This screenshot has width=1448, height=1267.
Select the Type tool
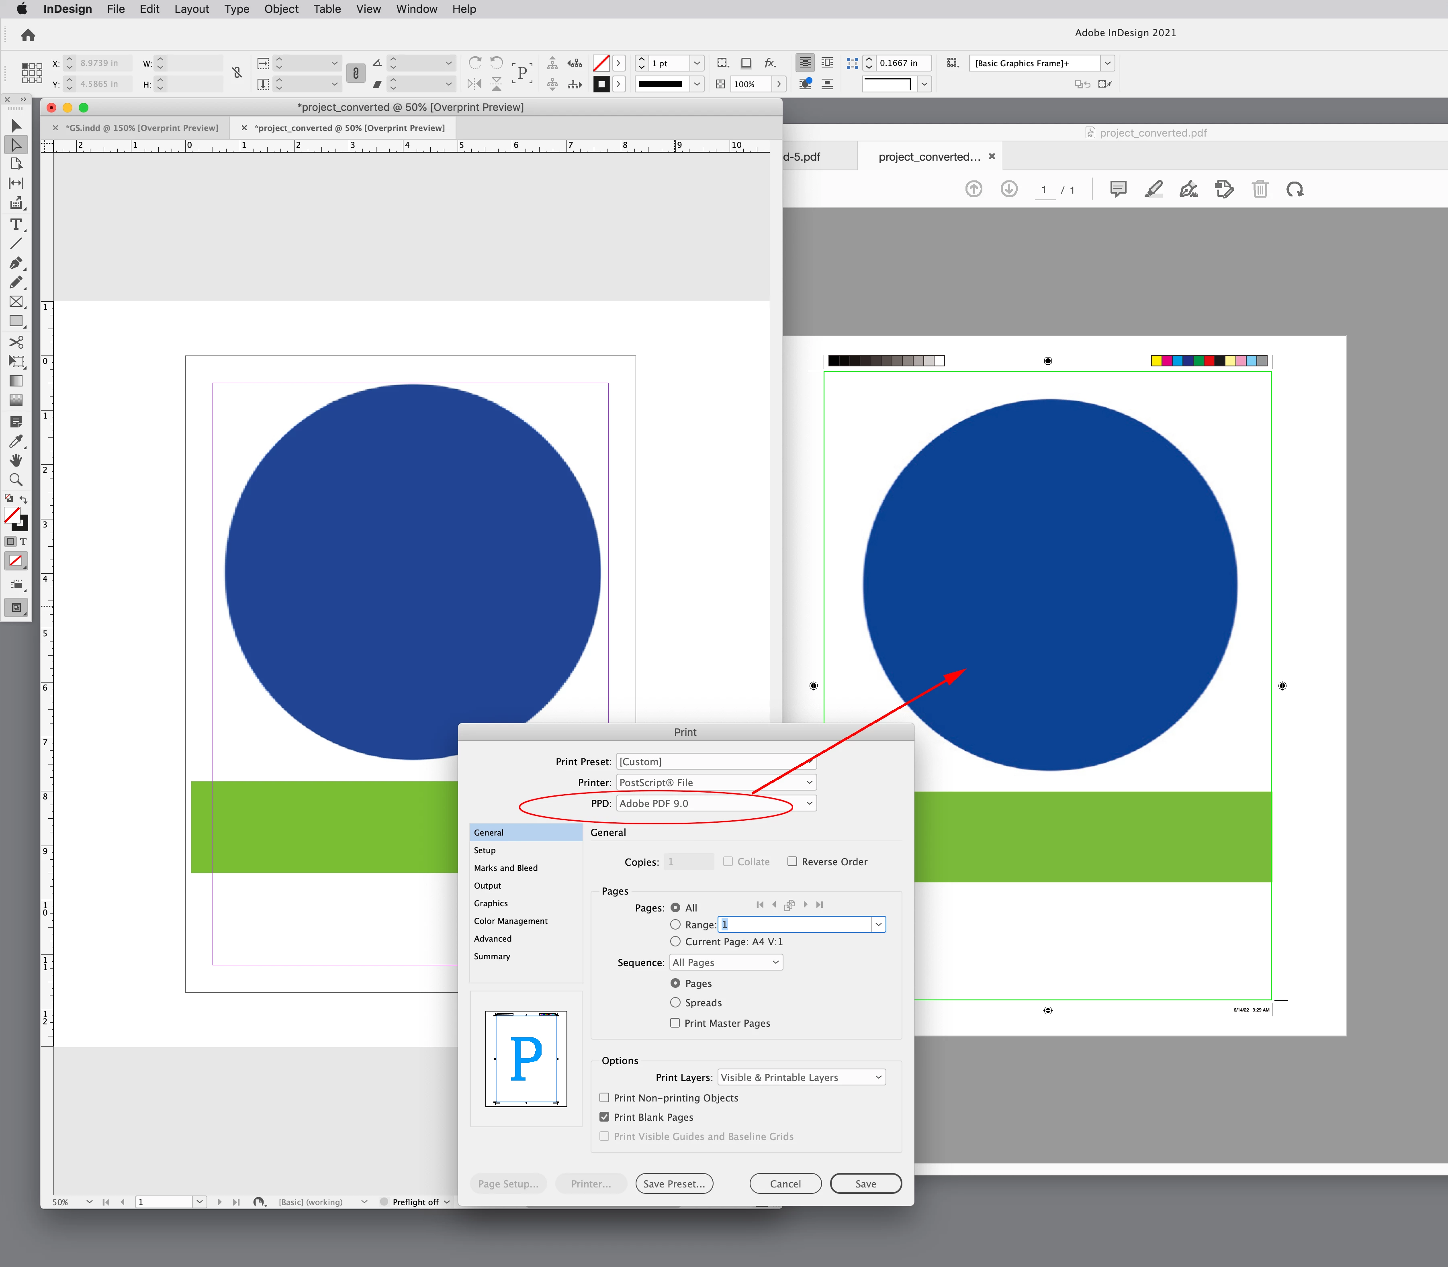point(16,224)
